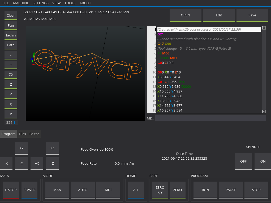Jog with the +X button

pos(37,164)
